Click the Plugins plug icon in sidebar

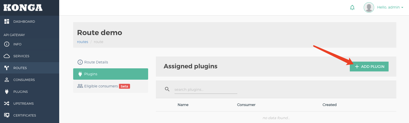pos(7,92)
